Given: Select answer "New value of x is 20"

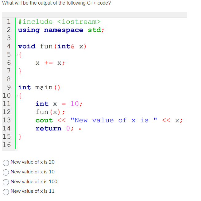Looking at the screenshot, I should [x=6, y=163].
